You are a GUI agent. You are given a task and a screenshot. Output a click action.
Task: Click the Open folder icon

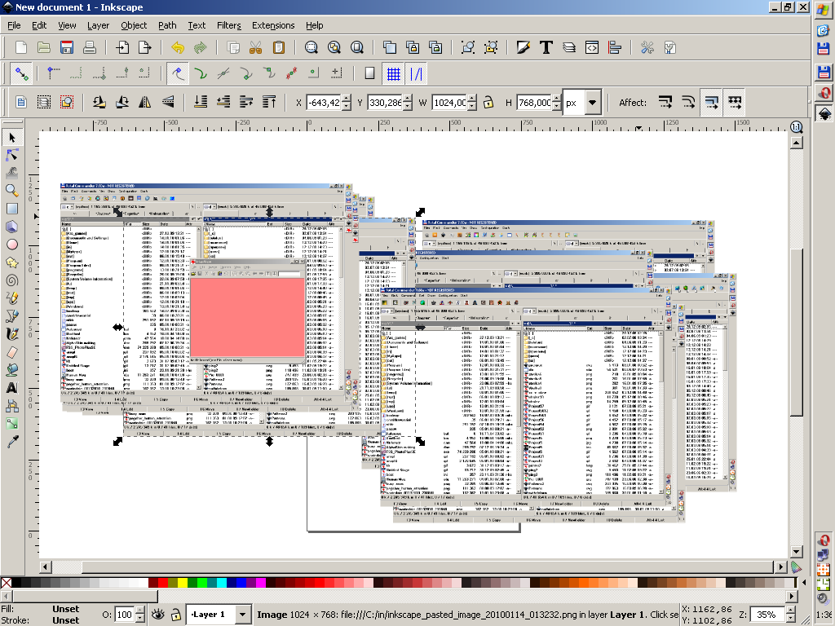click(44, 47)
